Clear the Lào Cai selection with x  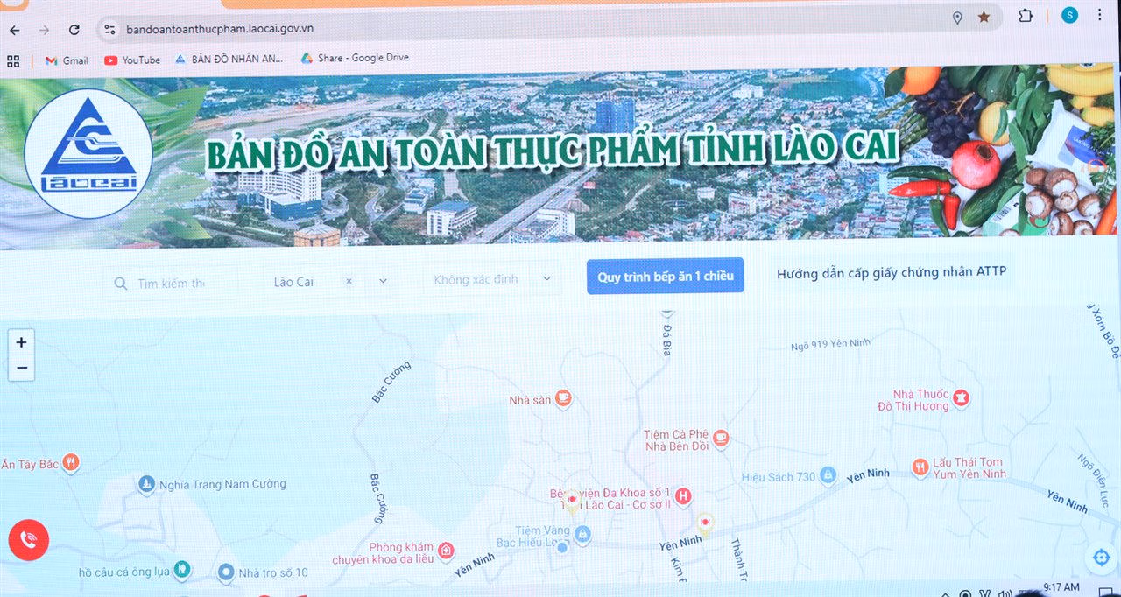pyautogui.click(x=349, y=281)
